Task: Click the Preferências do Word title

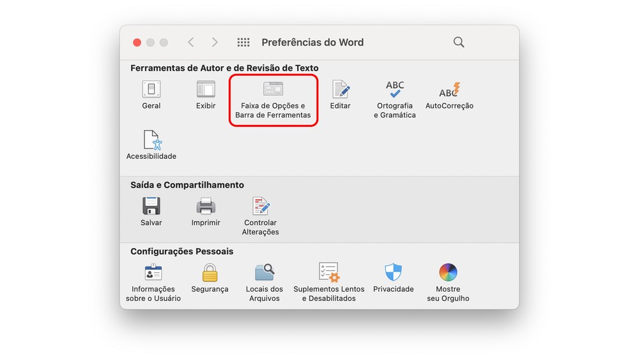Action: click(x=312, y=42)
